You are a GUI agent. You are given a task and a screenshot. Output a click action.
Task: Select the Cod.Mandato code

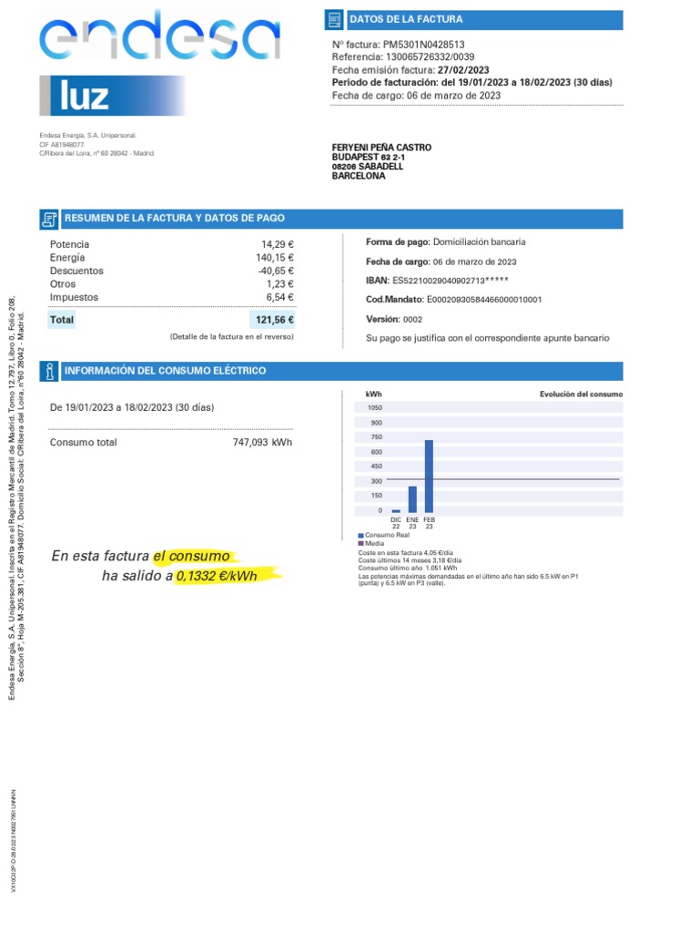click(484, 300)
